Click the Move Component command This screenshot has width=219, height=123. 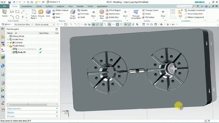tap(193, 14)
